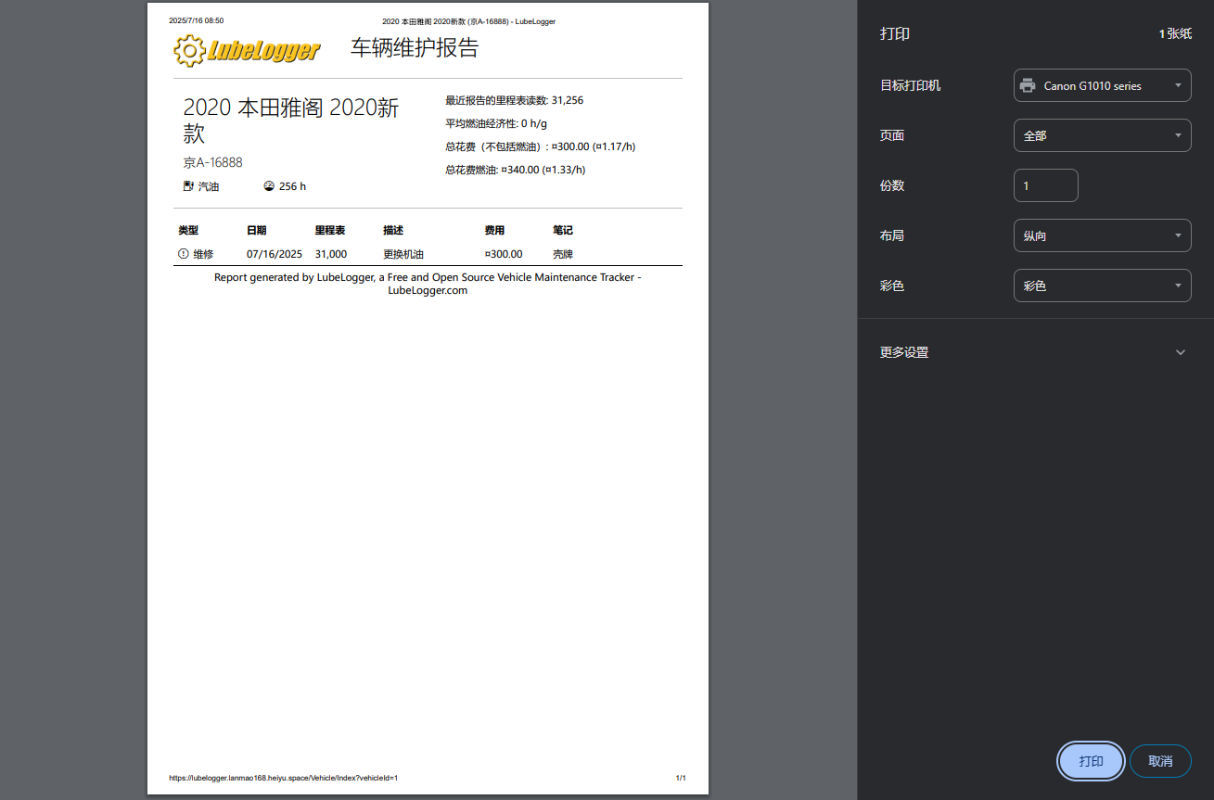The image size is (1214, 800).
Task: Click the license plate text 京A-16888
Action: click(213, 162)
